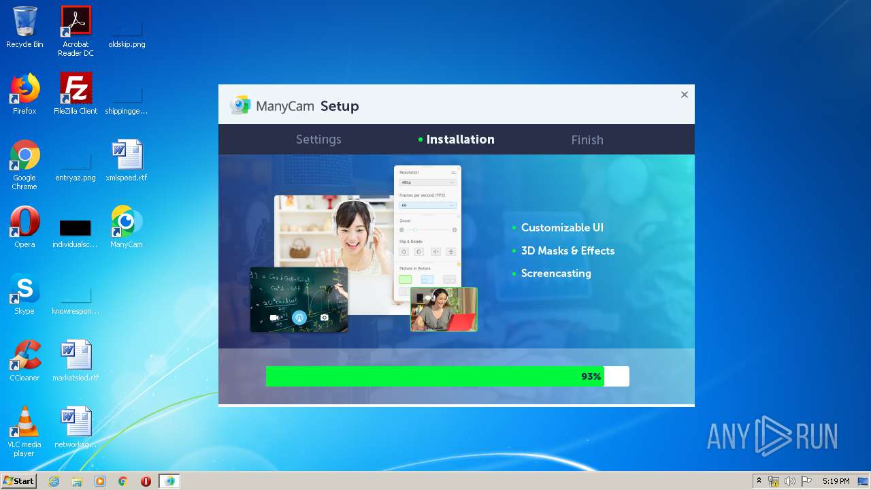Go to the Settings step tab
The image size is (871, 490).
[318, 140]
